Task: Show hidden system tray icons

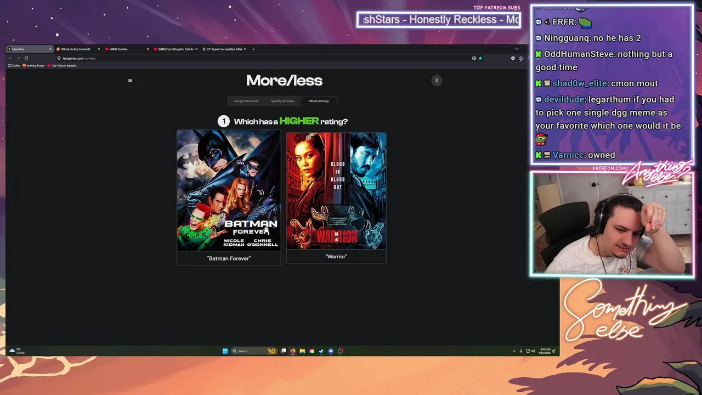Action: [x=514, y=351]
